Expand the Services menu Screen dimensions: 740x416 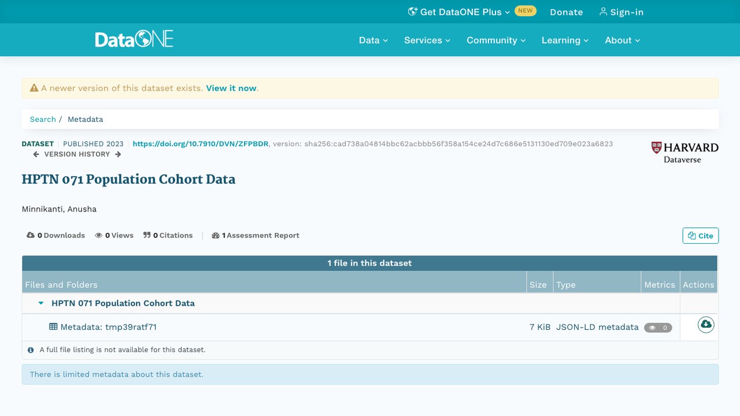[427, 40]
